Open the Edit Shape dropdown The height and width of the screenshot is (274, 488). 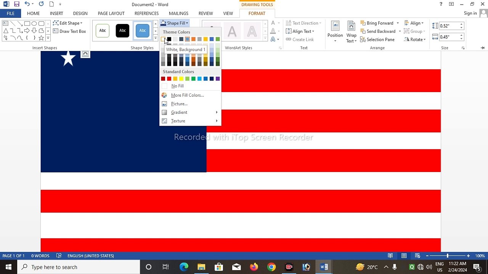click(68, 23)
